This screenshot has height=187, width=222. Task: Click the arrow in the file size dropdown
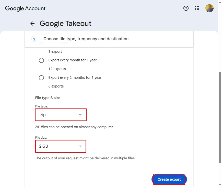coord(80,146)
